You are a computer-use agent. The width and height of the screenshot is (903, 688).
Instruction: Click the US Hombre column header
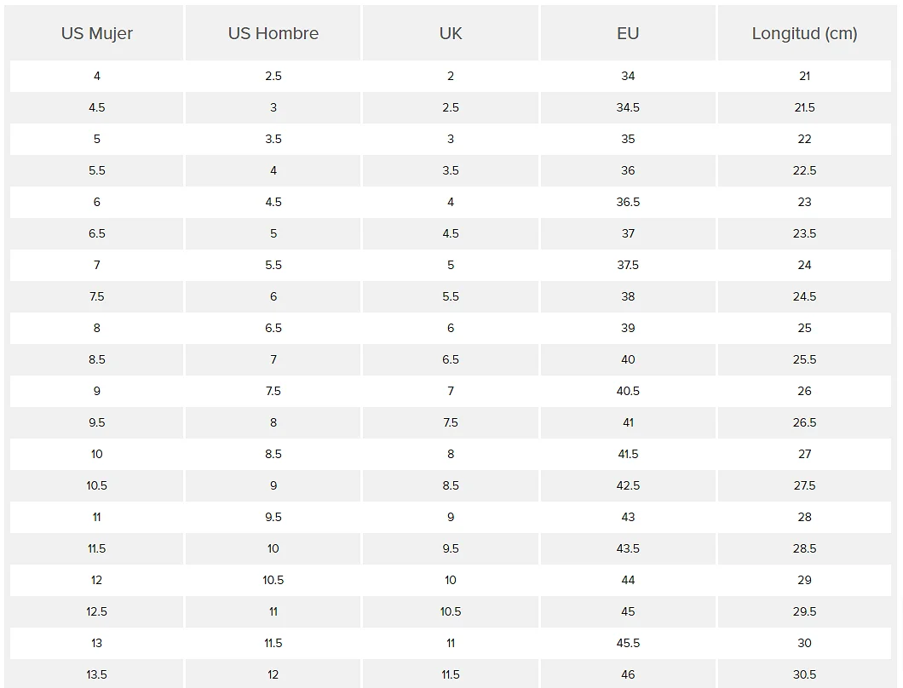(273, 33)
